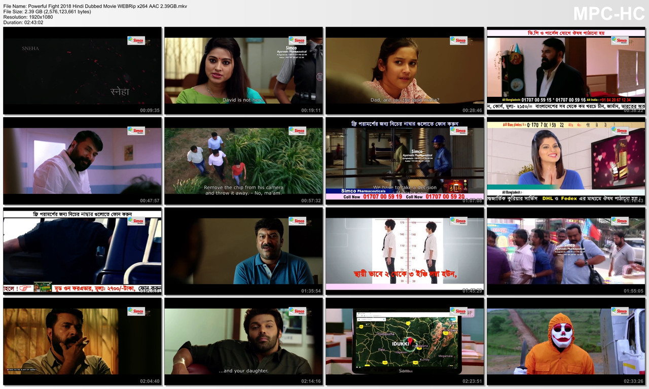Select the thumbnail stamped 02:14:16
Viewport: 649px width, 389px height.
tap(243, 341)
